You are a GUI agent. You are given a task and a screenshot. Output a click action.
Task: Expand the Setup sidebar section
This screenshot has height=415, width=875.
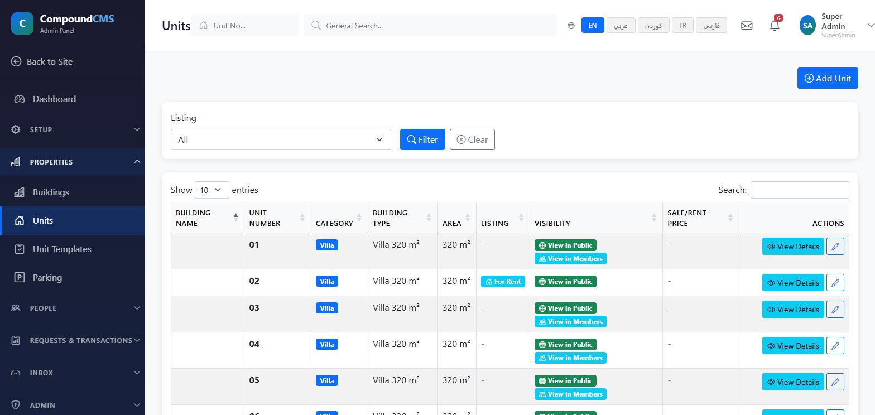click(73, 129)
